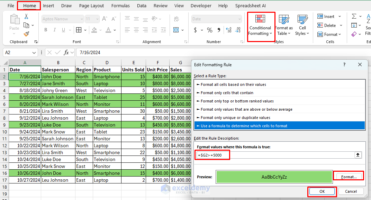Click the Borders icon

coord(79,30)
